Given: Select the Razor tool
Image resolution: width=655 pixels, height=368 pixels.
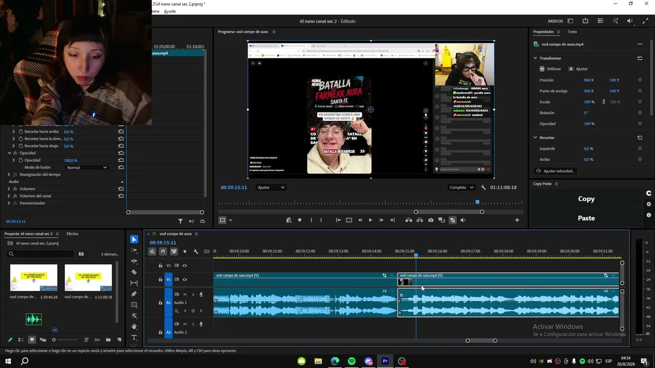Looking at the screenshot, I should tap(134, 272).
